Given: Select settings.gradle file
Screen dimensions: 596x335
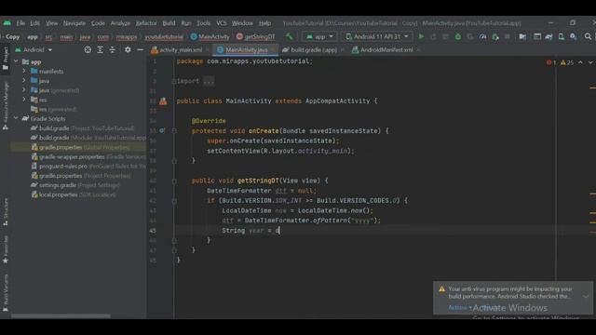Looking at the screenshot, I should (x=75, y=185).
